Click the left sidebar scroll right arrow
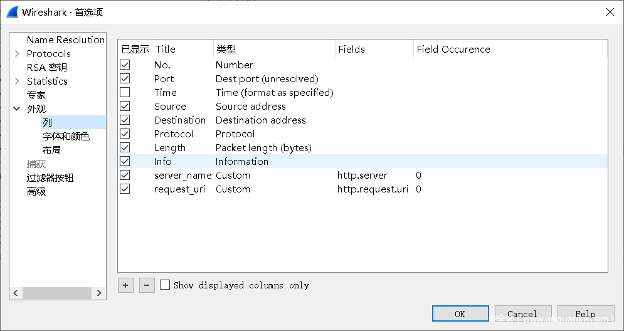The height and width of the screenshot is (331, 624). (99, 293)
